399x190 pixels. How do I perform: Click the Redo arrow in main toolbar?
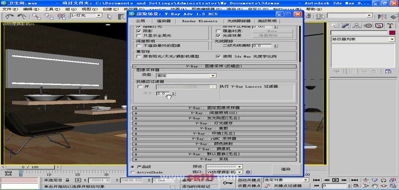point(21,16)
